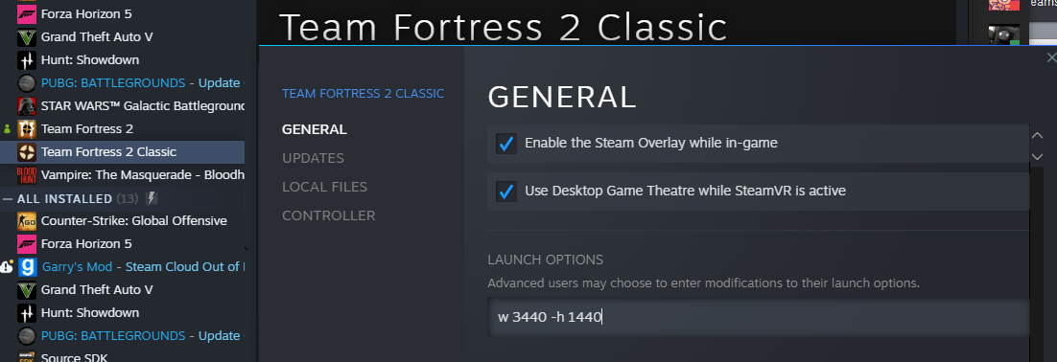The image size is (1057, 362).
Task: Toggle Enable the Steam Overlay checkbox
Action: [x=505, y=144]
